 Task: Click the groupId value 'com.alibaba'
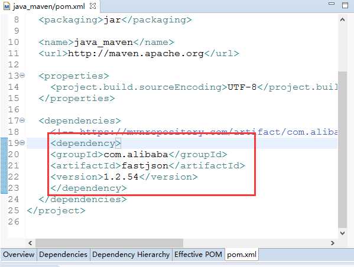tap(136, 155)
